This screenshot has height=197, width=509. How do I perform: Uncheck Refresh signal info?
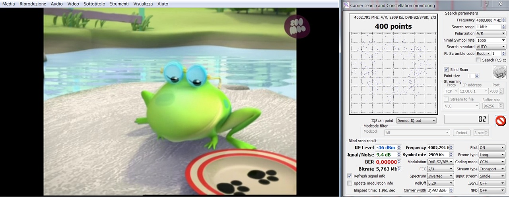[x=350, y=176]
